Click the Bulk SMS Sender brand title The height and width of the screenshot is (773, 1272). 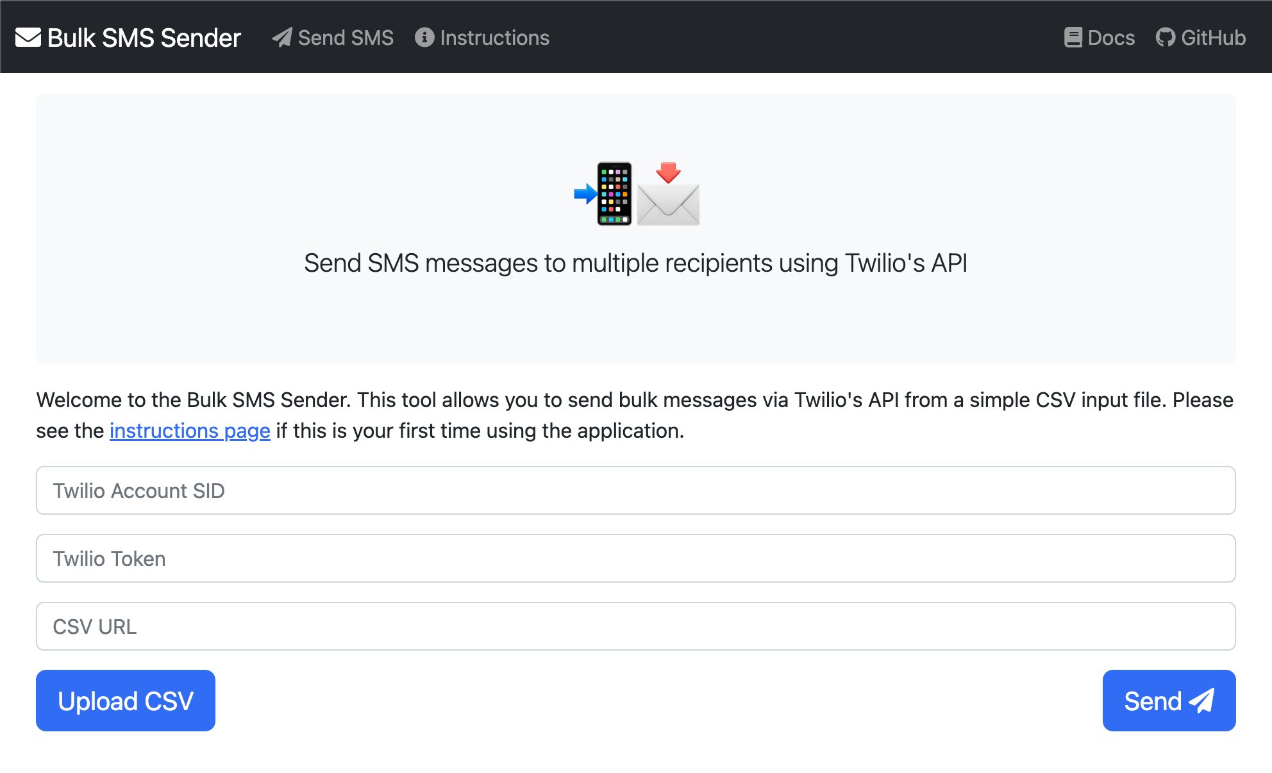tap(144, 38)
